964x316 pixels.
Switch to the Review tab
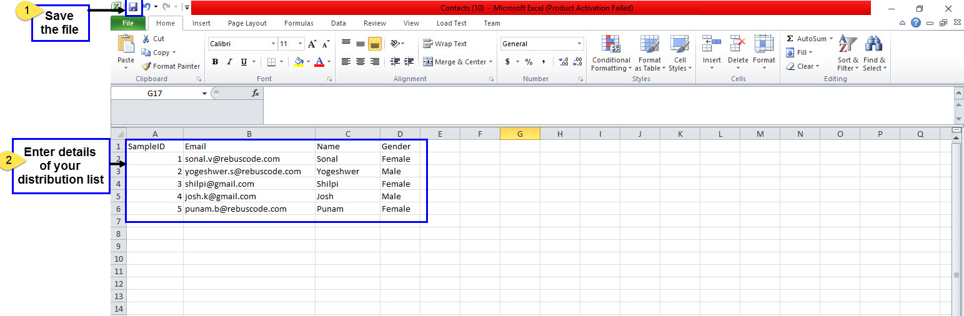pyautogui.click(x=375, y=23)
